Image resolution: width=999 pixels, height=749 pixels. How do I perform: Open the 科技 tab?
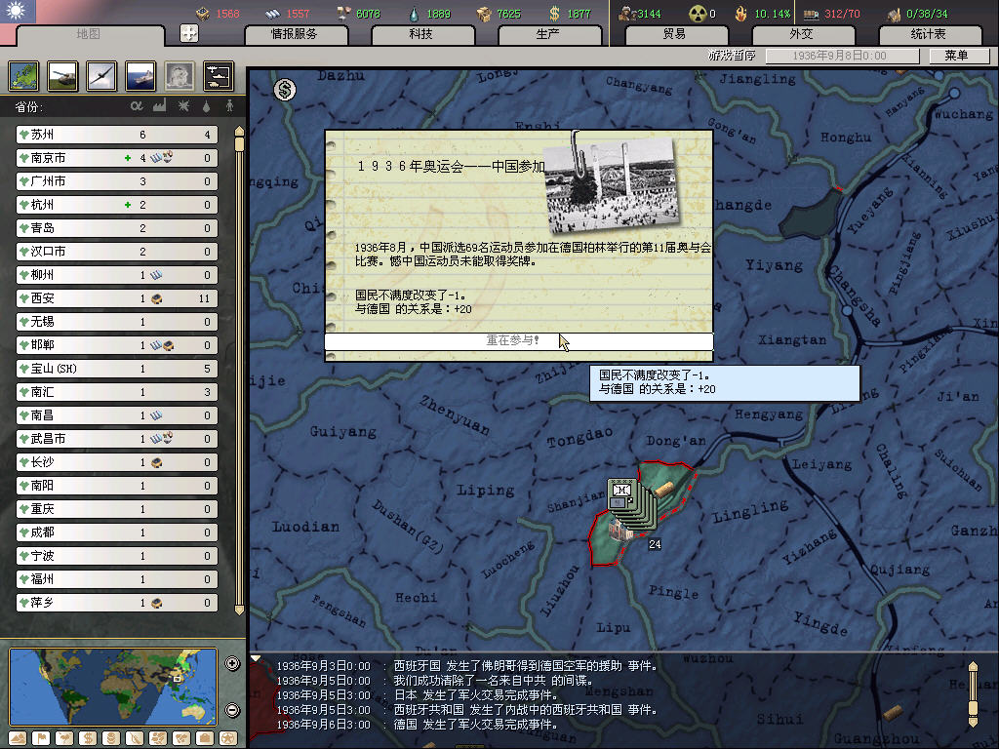421,34
